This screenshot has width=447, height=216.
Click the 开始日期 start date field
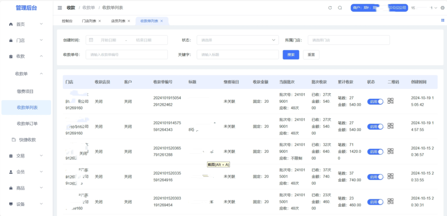pyautogui.click(x=108, y=40)
